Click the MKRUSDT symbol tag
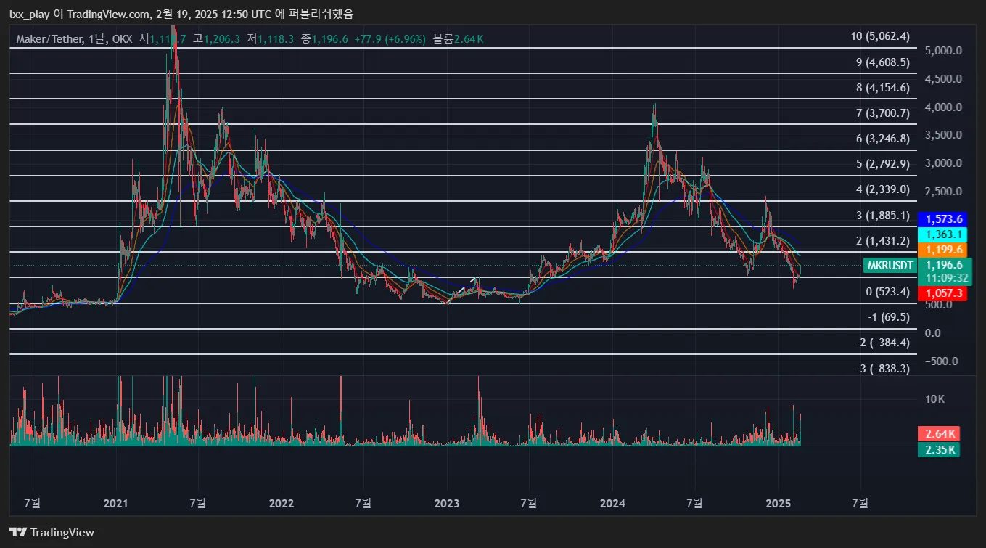 890,266
